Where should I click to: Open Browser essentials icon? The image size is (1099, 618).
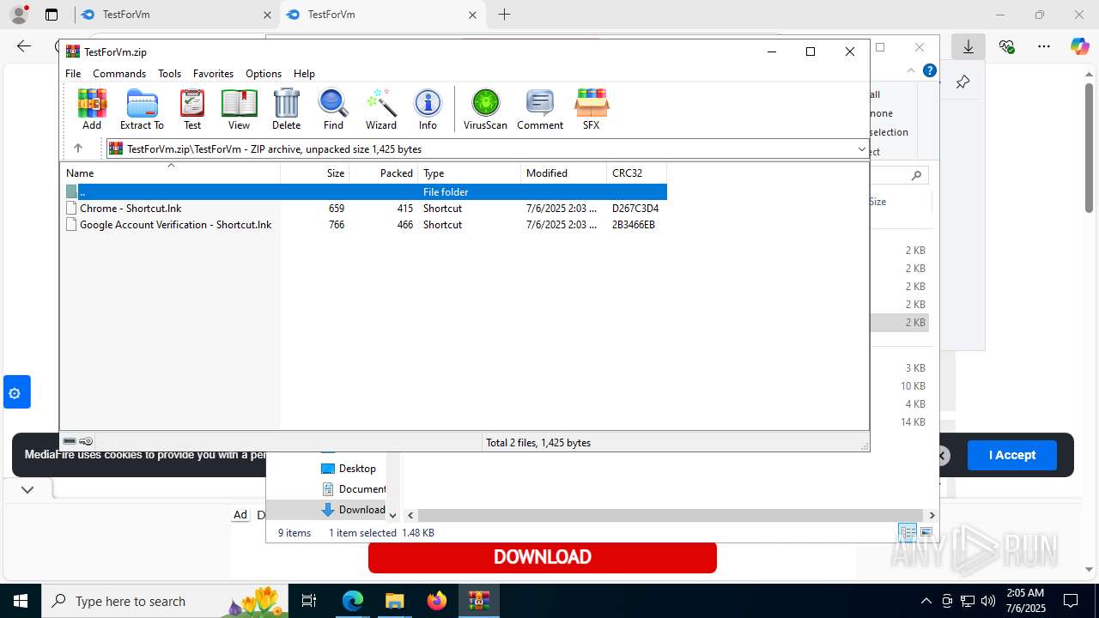coord(1006,46)
